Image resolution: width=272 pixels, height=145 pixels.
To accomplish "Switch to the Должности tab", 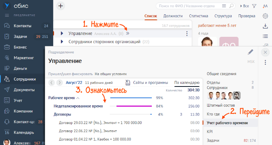I will click(x=173, y=16).
